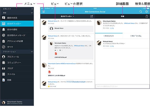The height and width of the screenshot is (108, 150).
Task: Select すべて in the side menu
Action: pyautogui.click(x=17, y=47)
